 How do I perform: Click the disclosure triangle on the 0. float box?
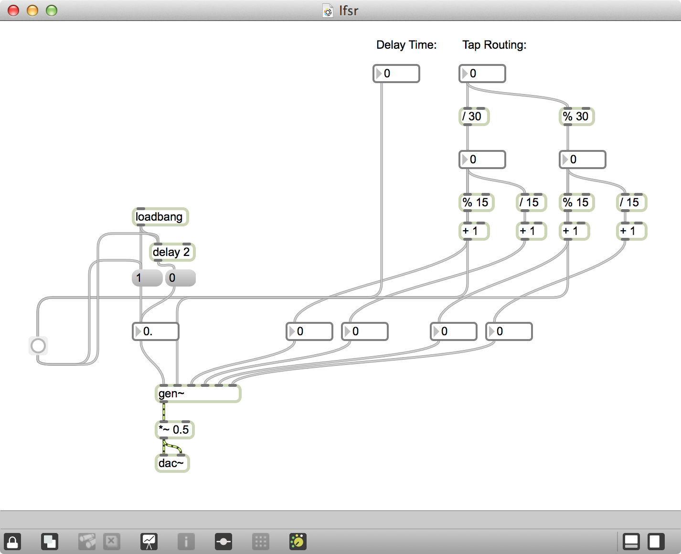coord(138,331)
